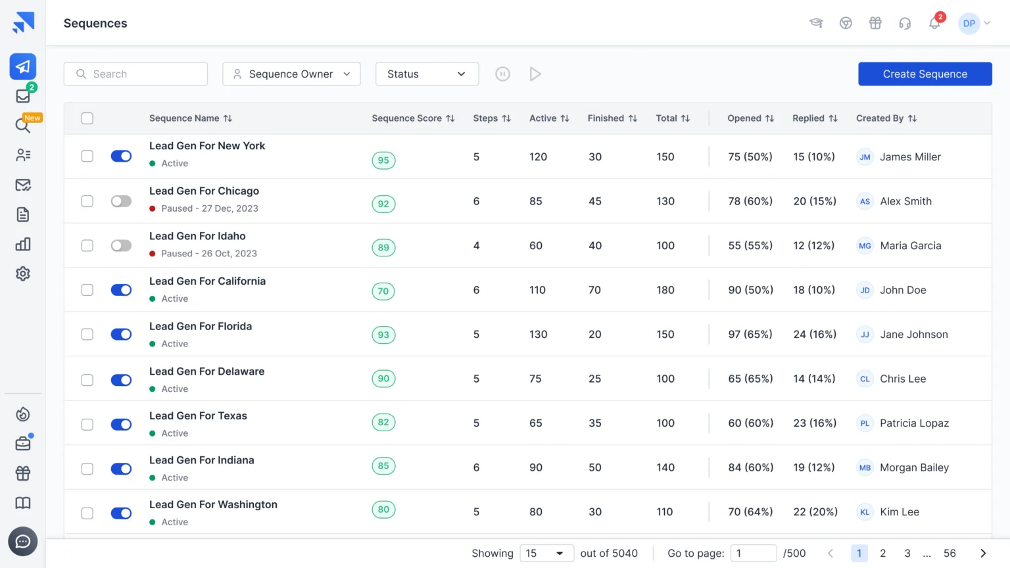Click the pause sequences icon

pyautogui.click(x=502, y=74)
